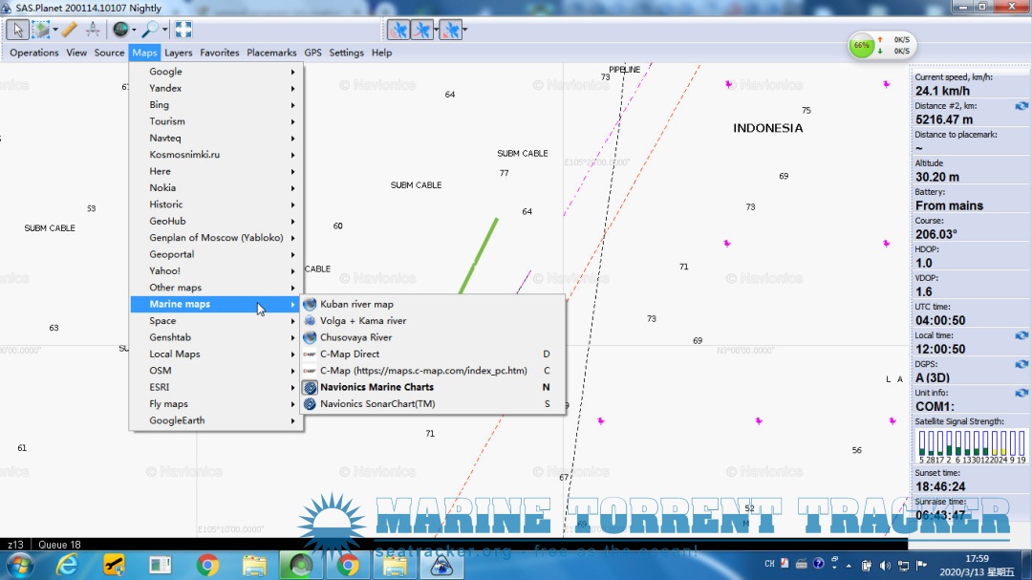Screen dimensions: 1032x580
Task: Expand the Google maps submenu
Action: click(216, 71)
